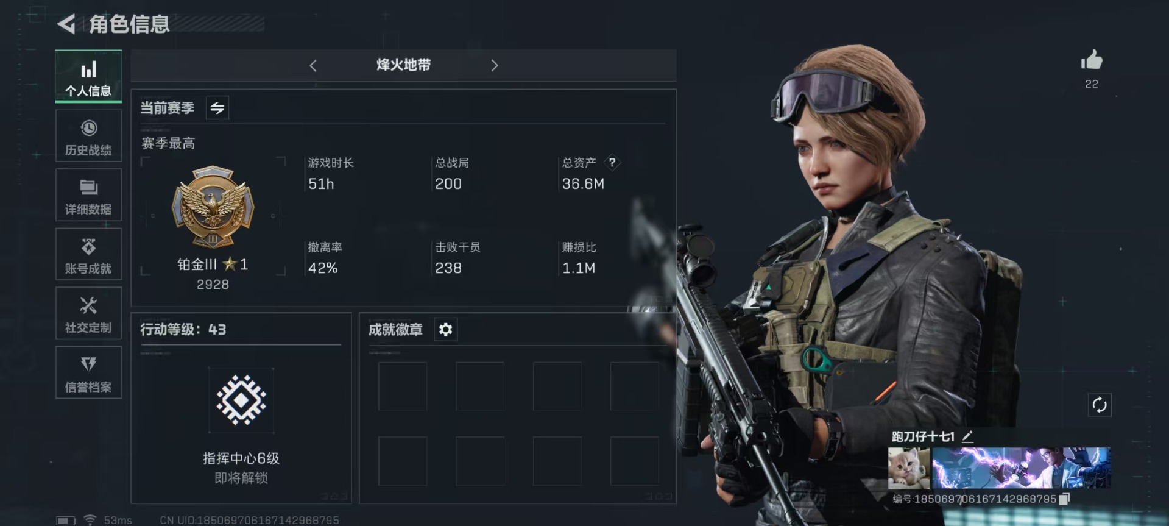The image size is (1169, 526).
Task: Toggle season view with 当前赛季 swap icon
Action: point(217,108)
